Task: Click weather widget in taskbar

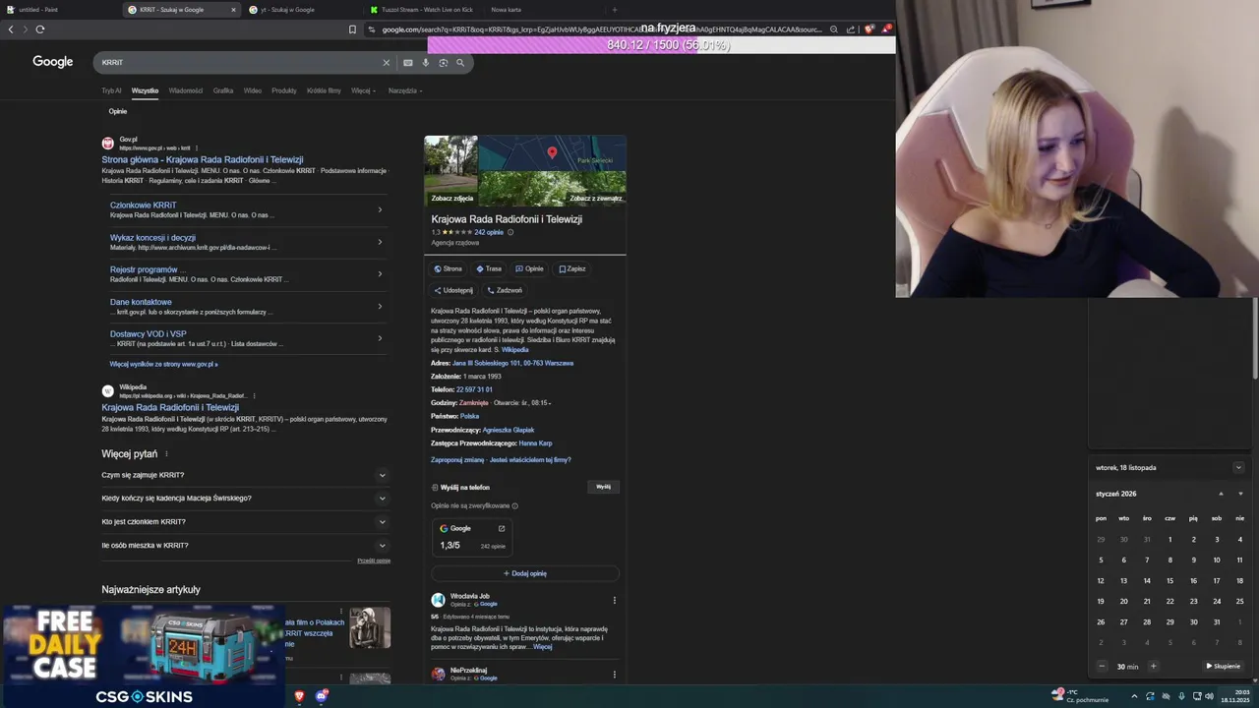Action: click(1078, 695)
